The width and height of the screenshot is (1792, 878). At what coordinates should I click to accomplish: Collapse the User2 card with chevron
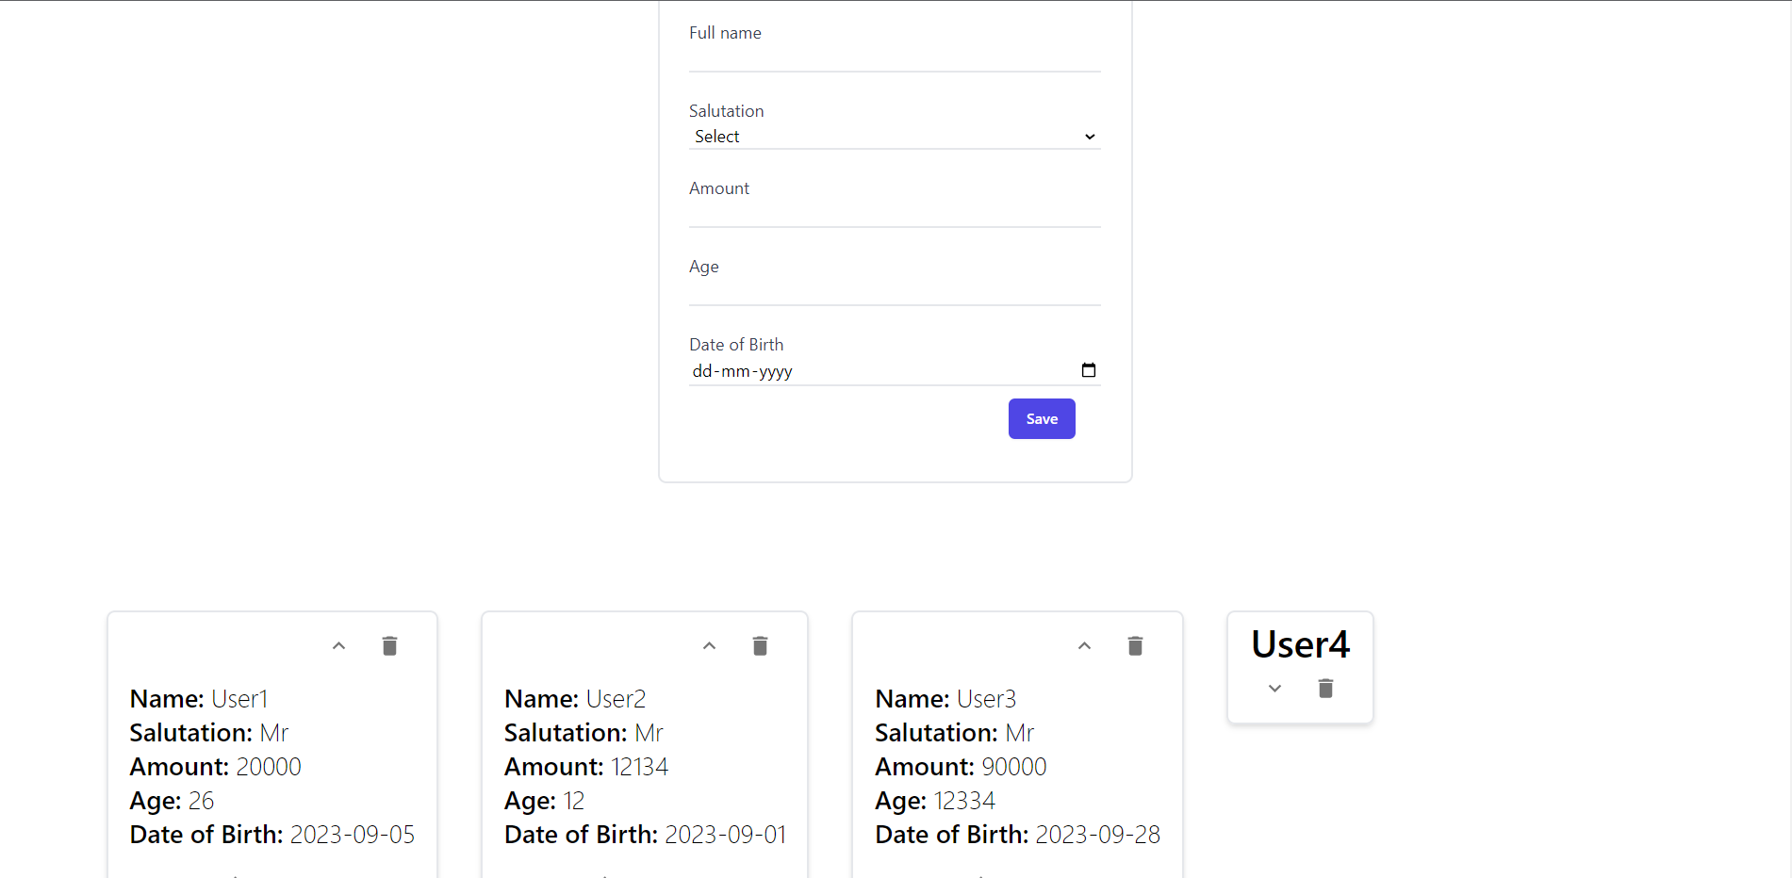coord(710,646)
